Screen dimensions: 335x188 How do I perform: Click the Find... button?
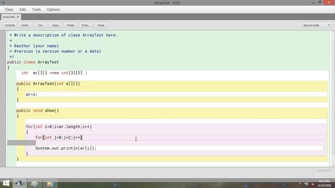click(x=86, y=25)
